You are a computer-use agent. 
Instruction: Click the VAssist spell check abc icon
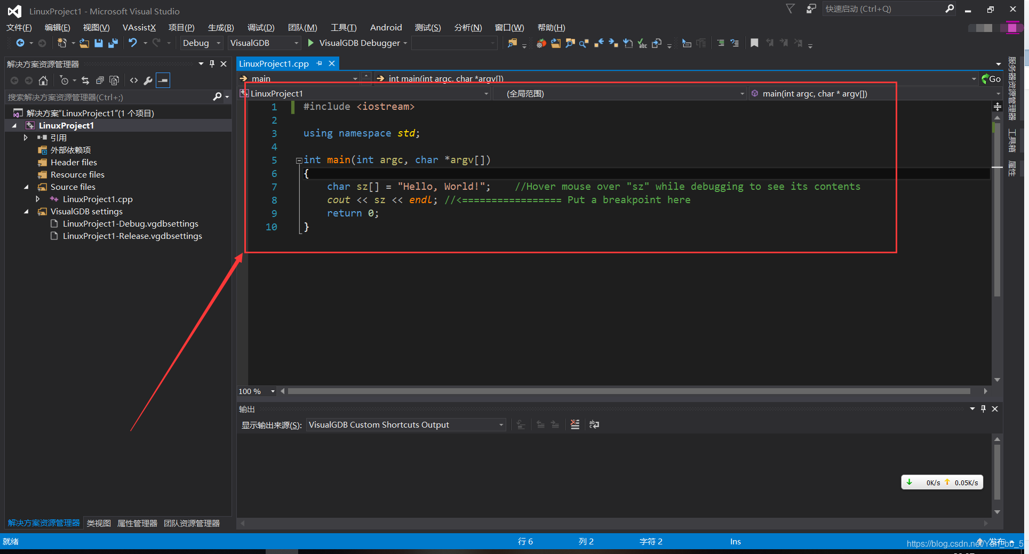click(x=642, y=43)
